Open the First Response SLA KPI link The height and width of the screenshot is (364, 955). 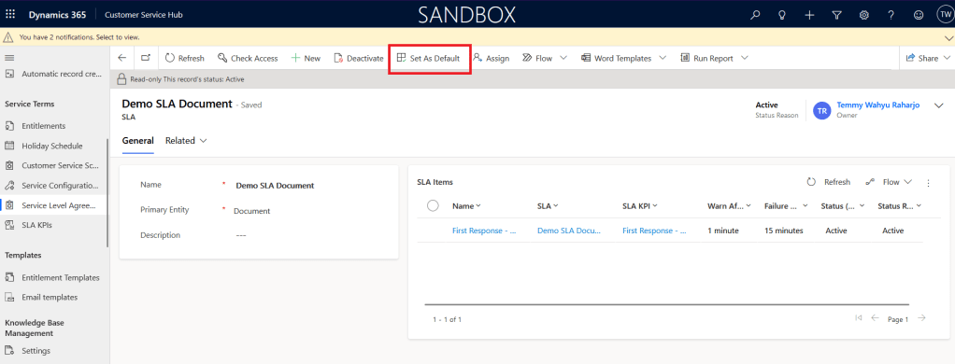pyautogui.click(x=654, y=231)
